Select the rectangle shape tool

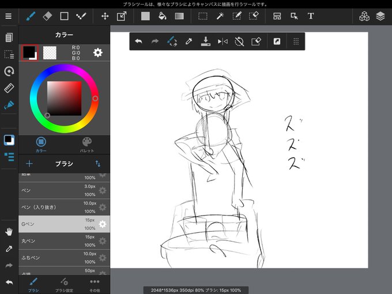pos(64,16)
